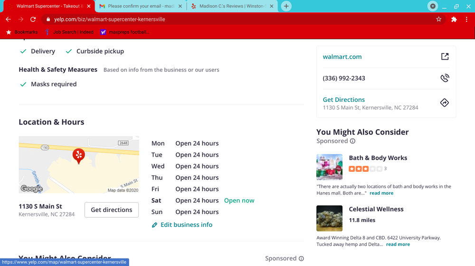Open a new browser tab
The width and height of the screenshot is (475, 266).
pos(286,6)
